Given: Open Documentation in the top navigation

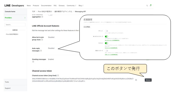Looking at the screenshot, I should (x=46, y=5).
